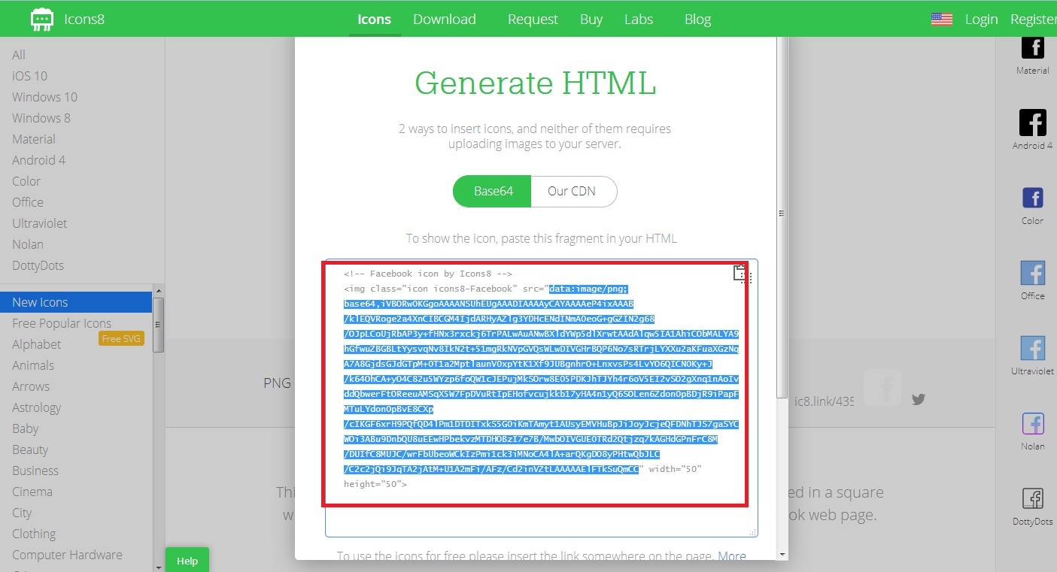This screenshot has height=572, width=1057.
Task: Click the code area resize grip
Action: point(752,531)
